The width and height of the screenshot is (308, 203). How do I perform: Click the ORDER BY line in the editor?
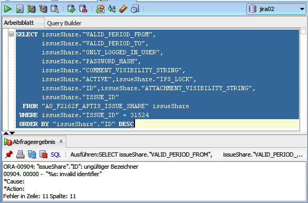click(x=76, y=124)
